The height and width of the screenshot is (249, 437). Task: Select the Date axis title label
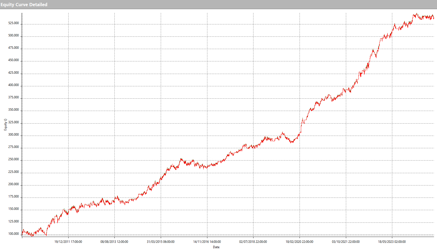click(x=216, y=247)
